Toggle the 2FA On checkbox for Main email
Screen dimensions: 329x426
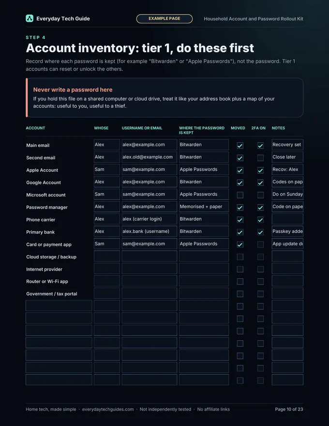point(260,145)
